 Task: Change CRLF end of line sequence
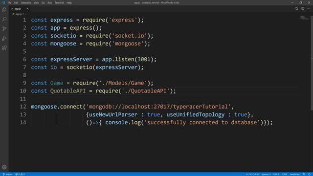tap(285, 174)
